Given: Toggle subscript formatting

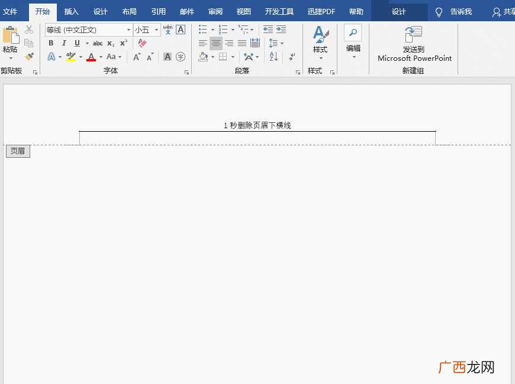Looking at the screenshot, I should pos(111,43).
